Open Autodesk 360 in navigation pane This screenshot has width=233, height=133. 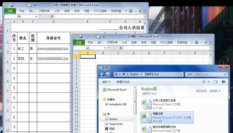(x=116, y=104)
